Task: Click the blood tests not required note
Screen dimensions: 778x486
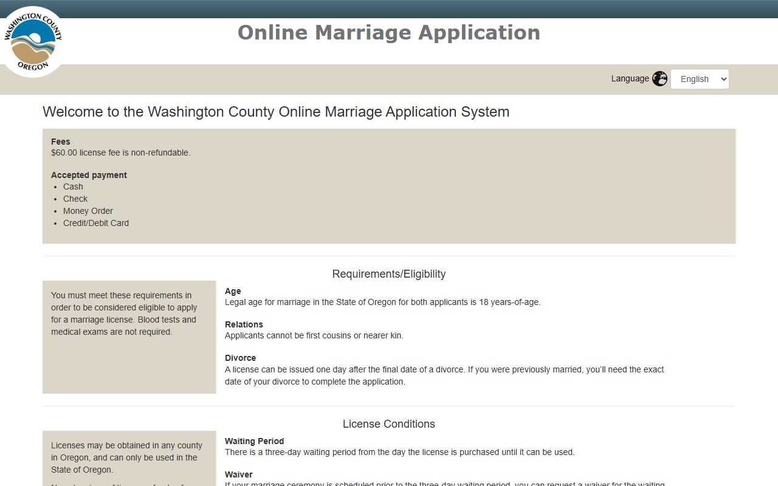Action: coord(124,313)
